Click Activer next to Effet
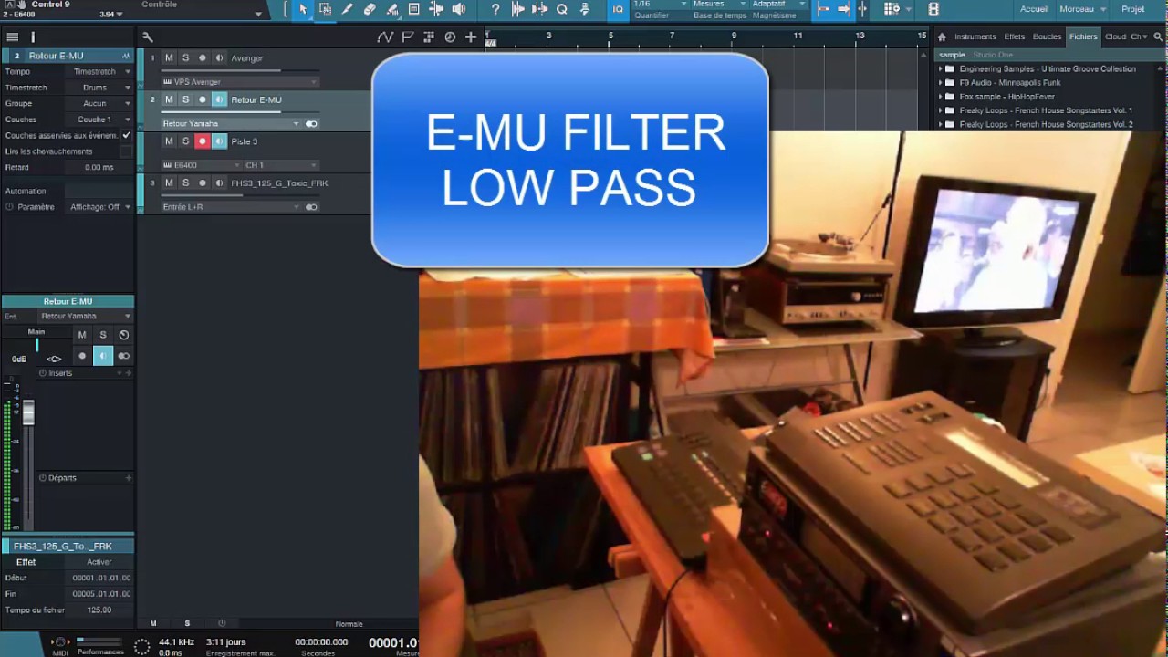The width and height of the screenshot is (1168, 657). coord(99,562)
